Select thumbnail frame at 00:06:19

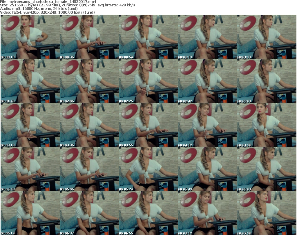tap(30, 213)
